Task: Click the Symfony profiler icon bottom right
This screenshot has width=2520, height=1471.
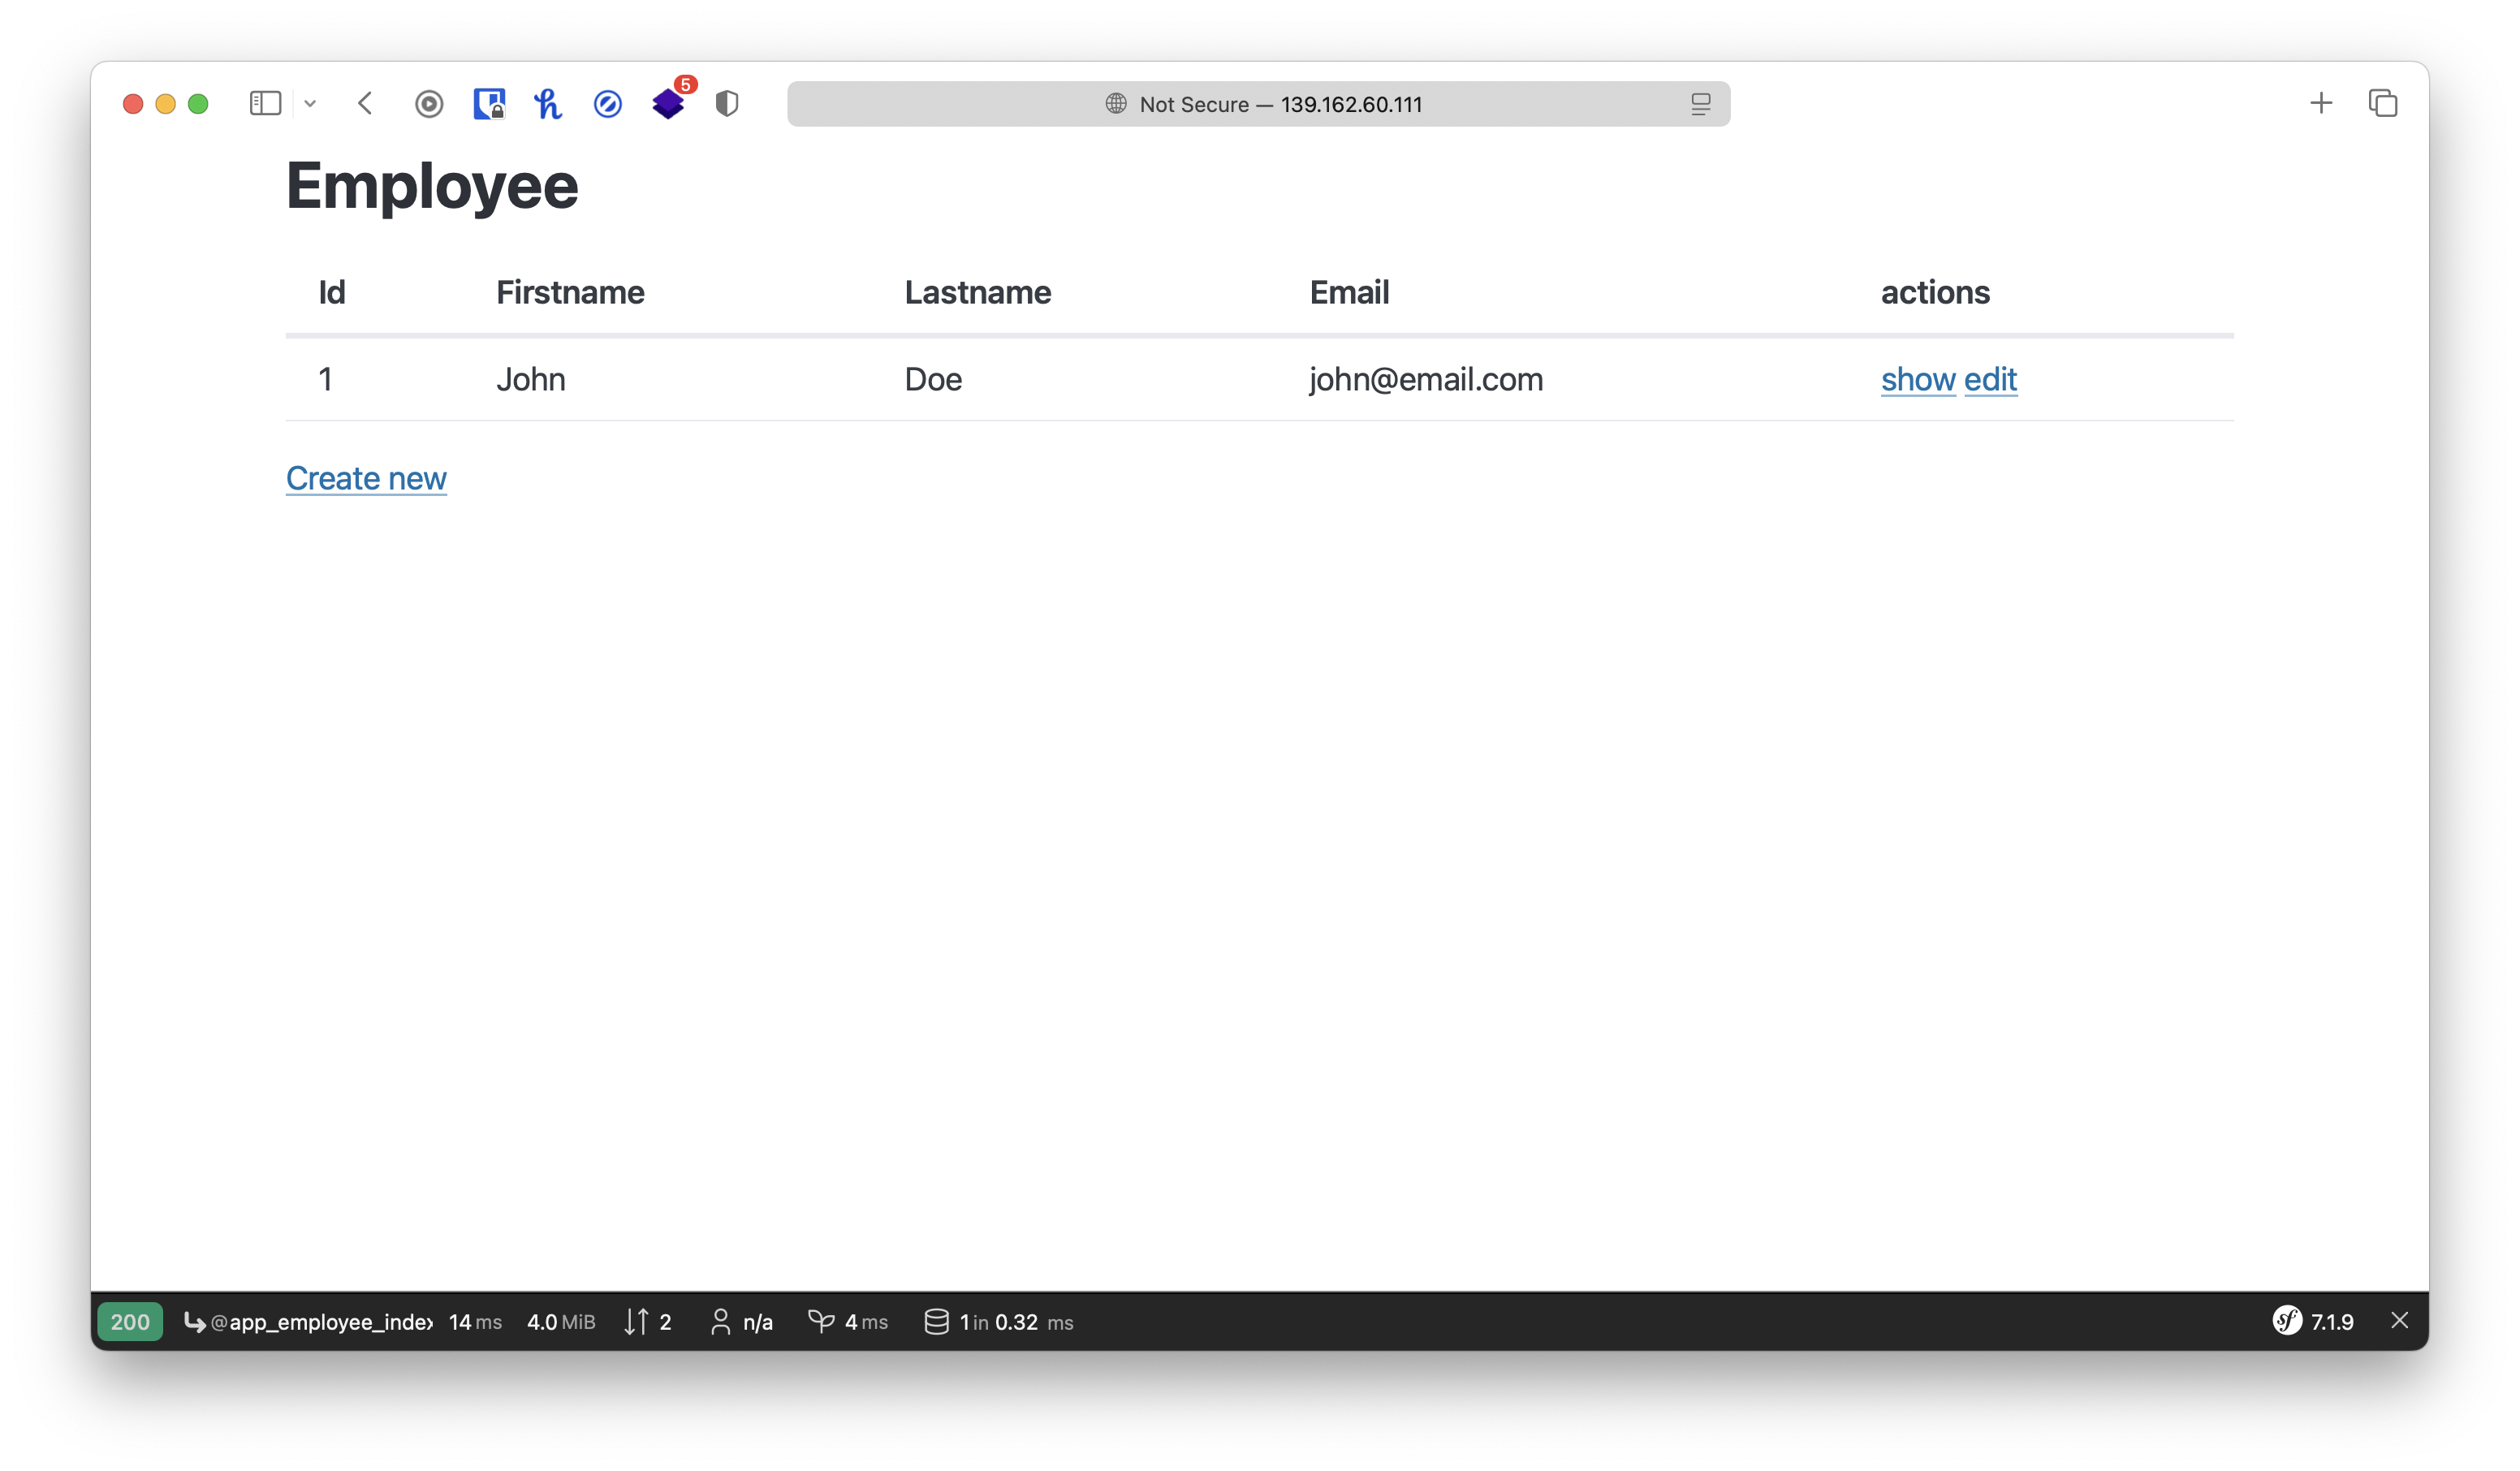Action: 2287,1320
